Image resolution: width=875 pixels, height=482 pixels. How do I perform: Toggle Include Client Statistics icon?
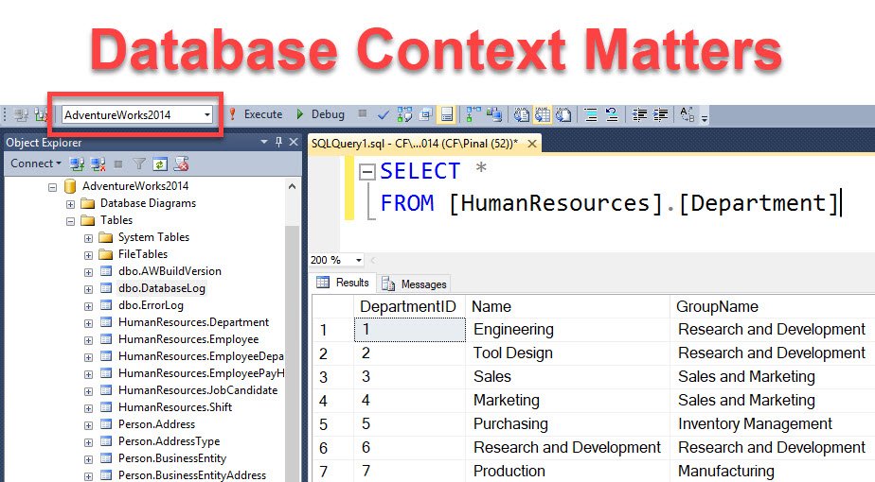pos(494,114)
